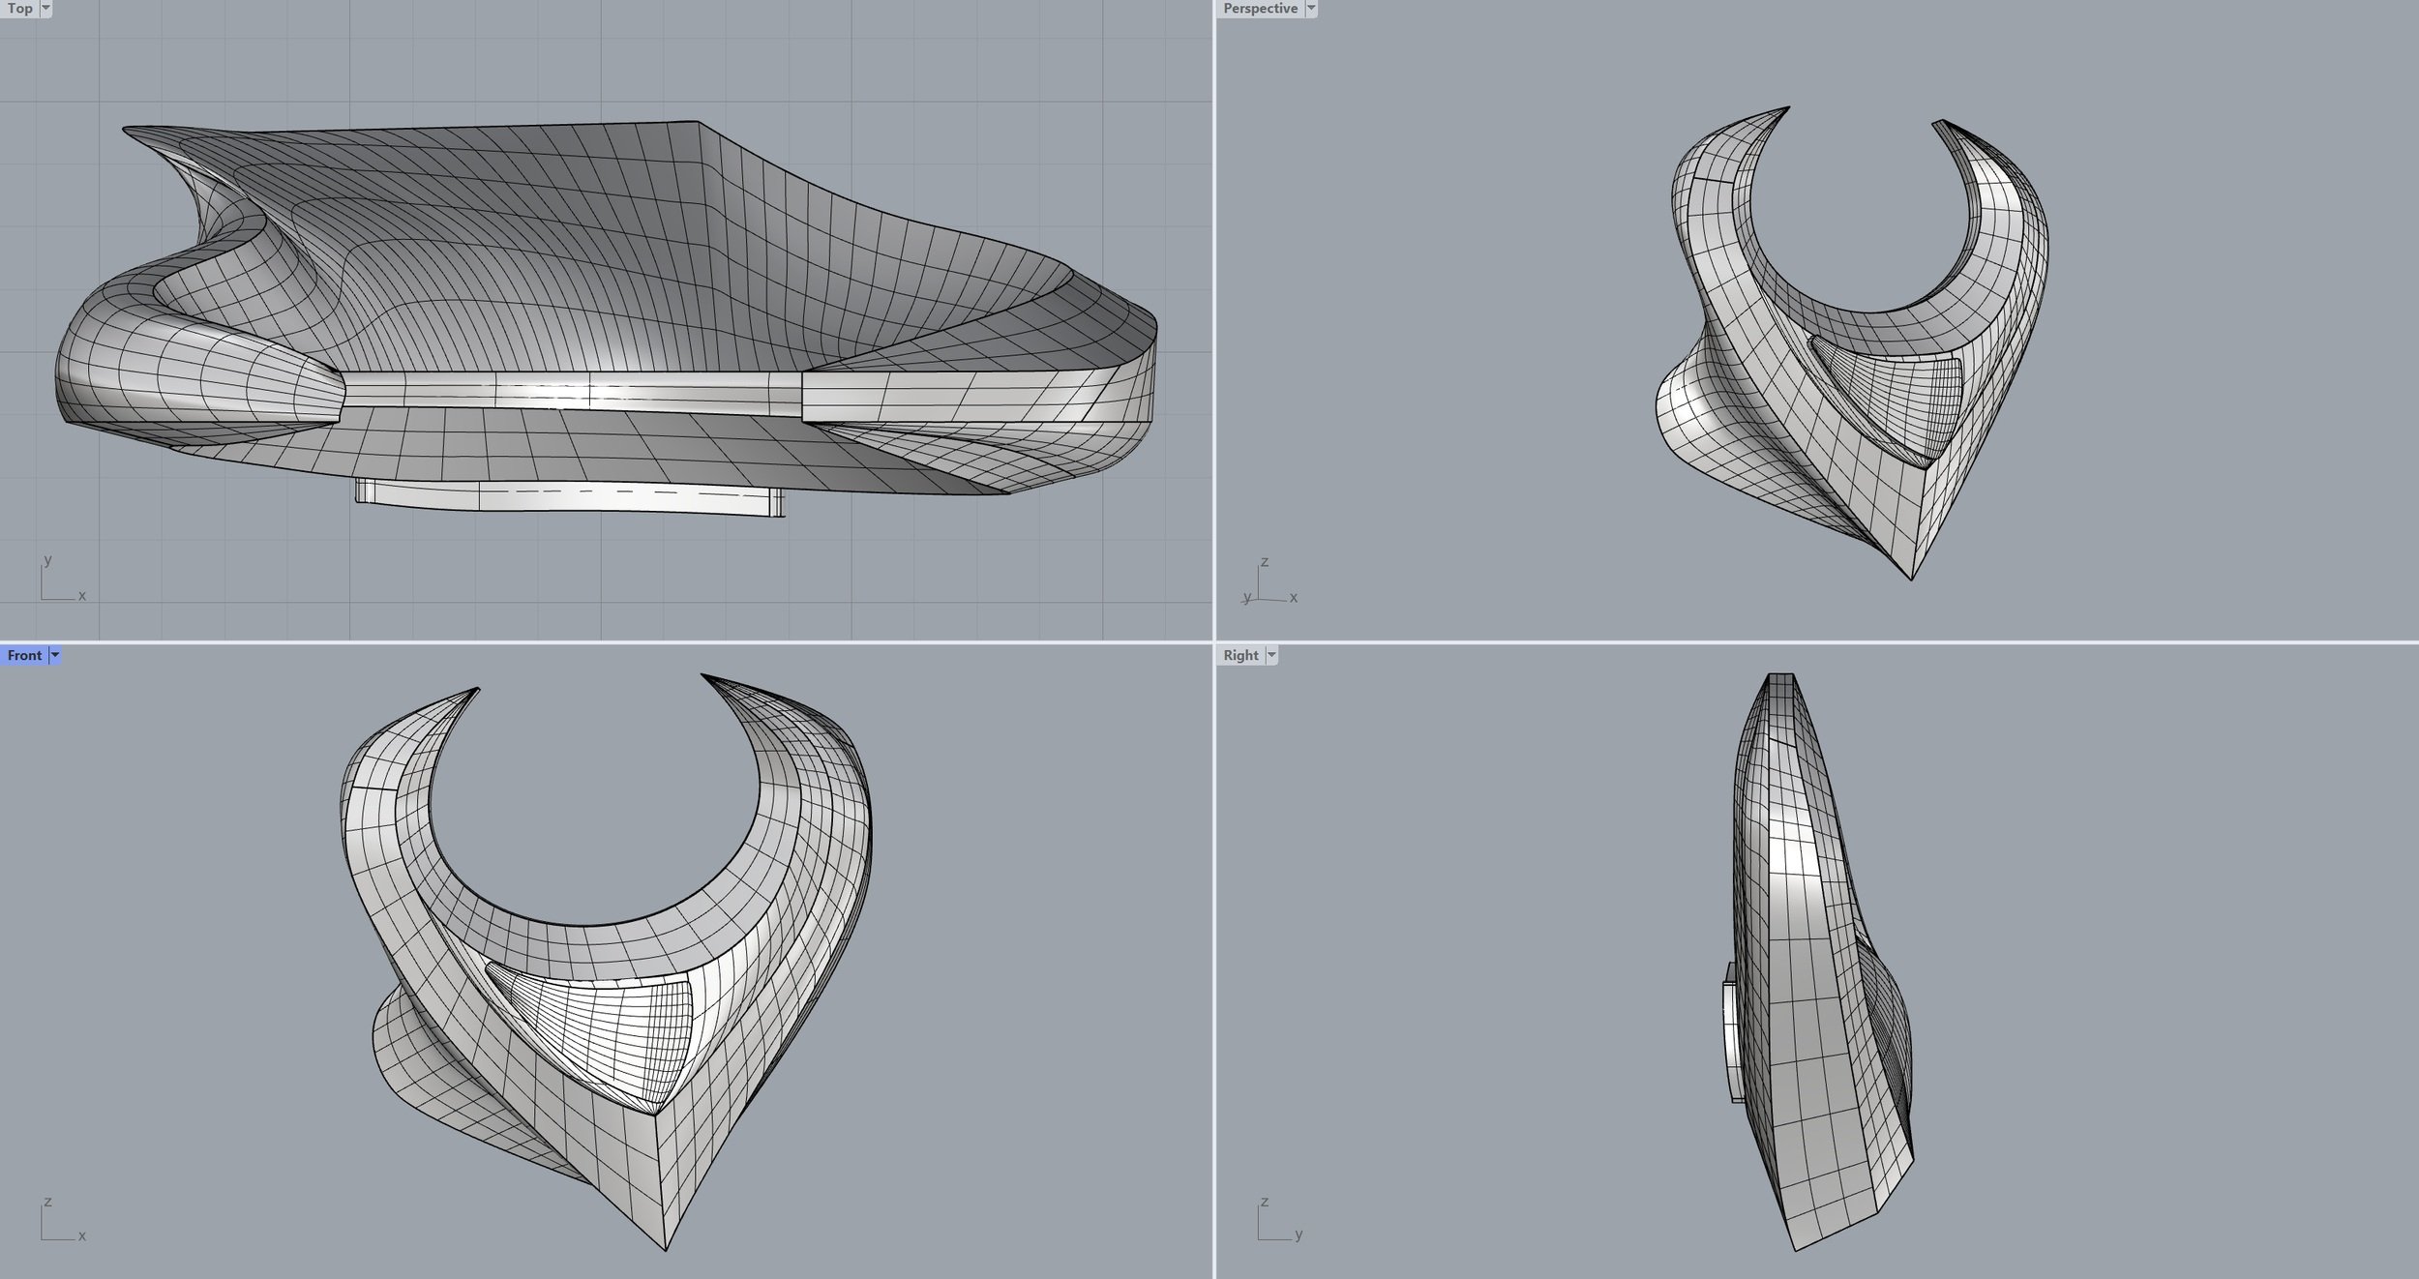2419x1279 pixels.
Task: Select the Right viewport title label
Action: pyautogui.click(x=1240, y=655)
